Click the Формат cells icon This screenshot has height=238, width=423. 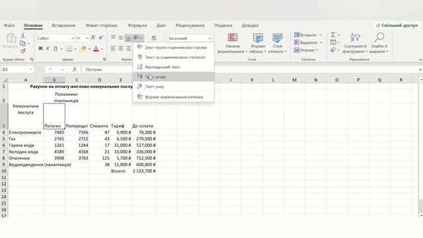pos(297,50)
